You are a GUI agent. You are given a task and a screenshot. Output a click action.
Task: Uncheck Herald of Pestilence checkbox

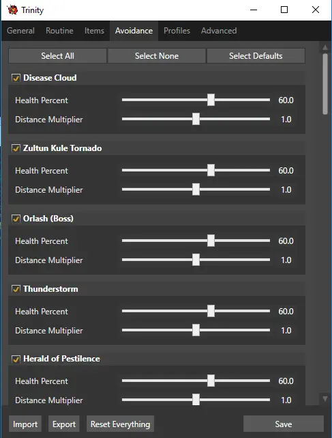tap(16, 359)
